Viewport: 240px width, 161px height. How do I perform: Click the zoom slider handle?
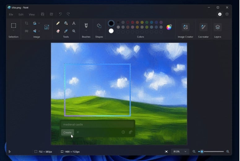coord(202,151)
